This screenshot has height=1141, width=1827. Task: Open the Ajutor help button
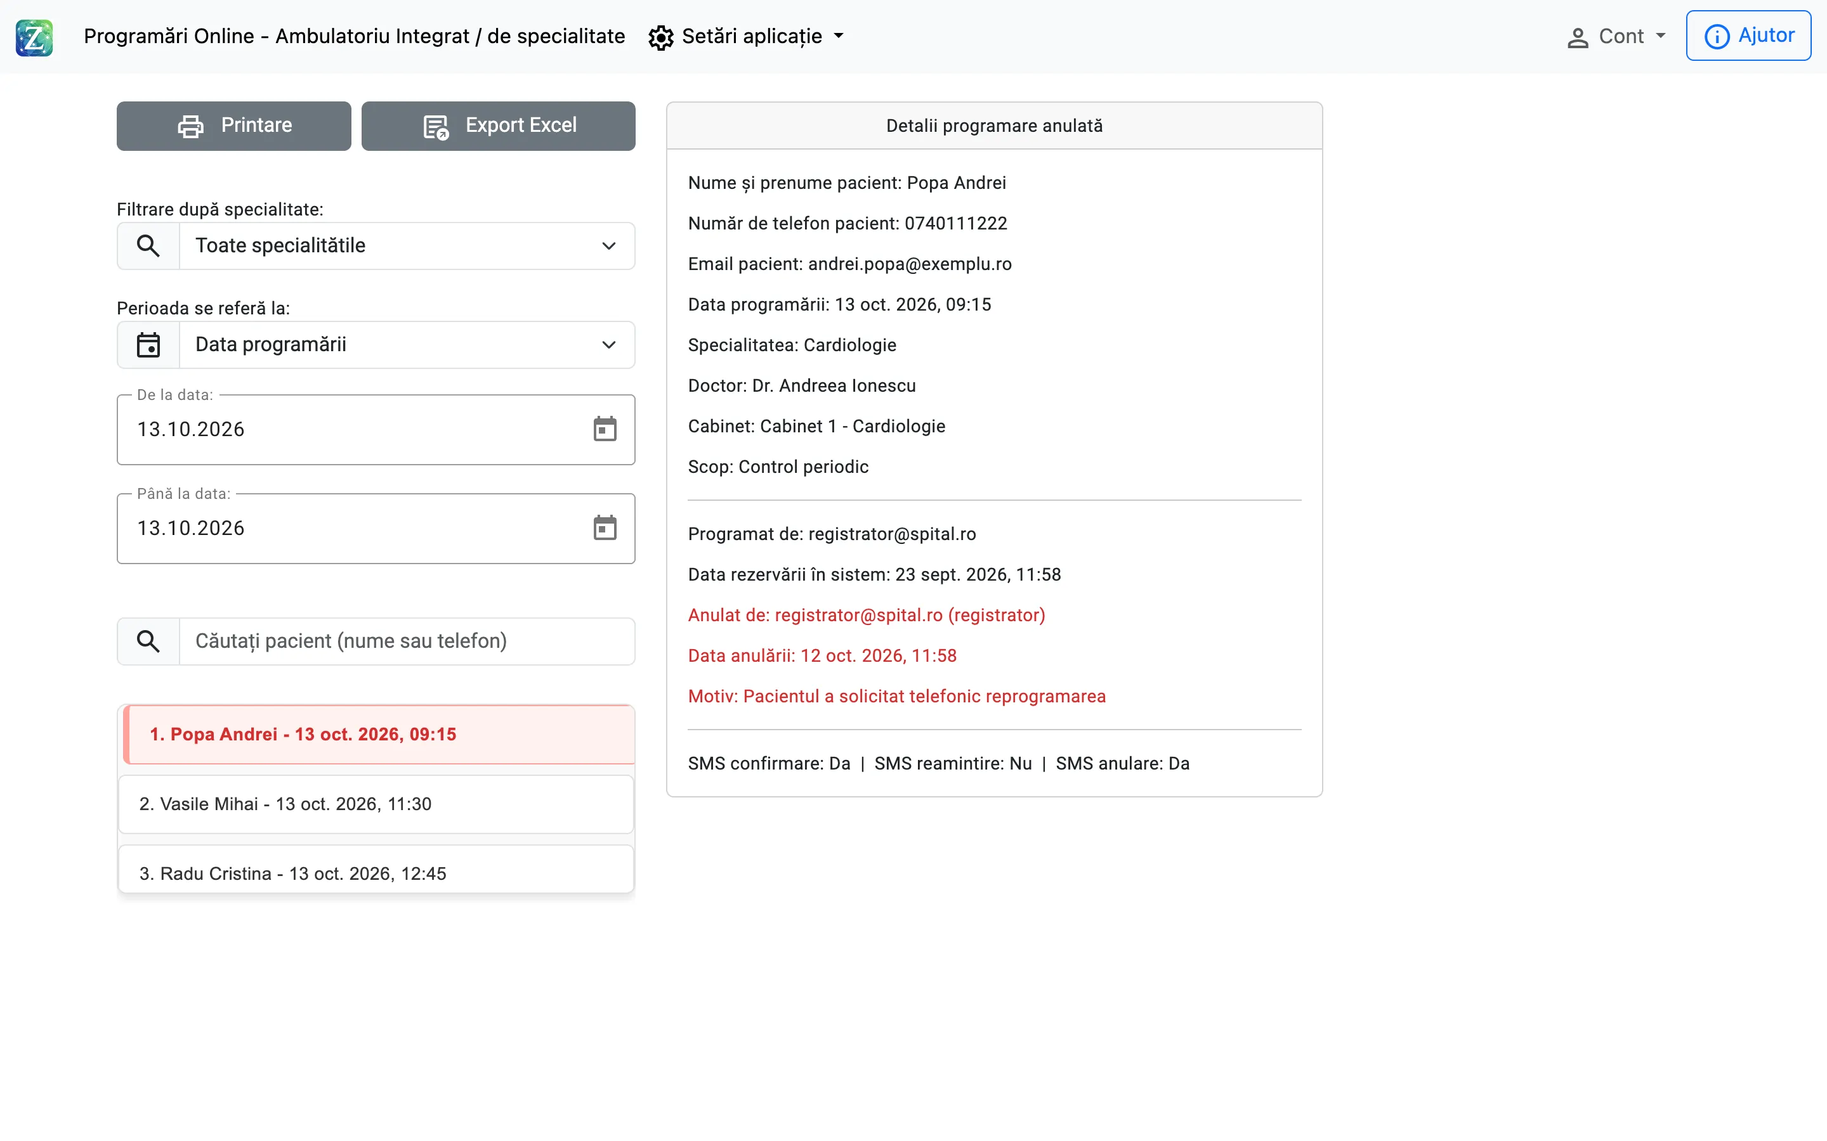click(1748, 35)
